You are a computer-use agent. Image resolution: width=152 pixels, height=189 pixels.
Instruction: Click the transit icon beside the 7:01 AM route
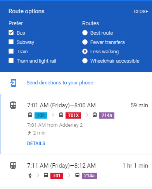click(x=13, y=105)
